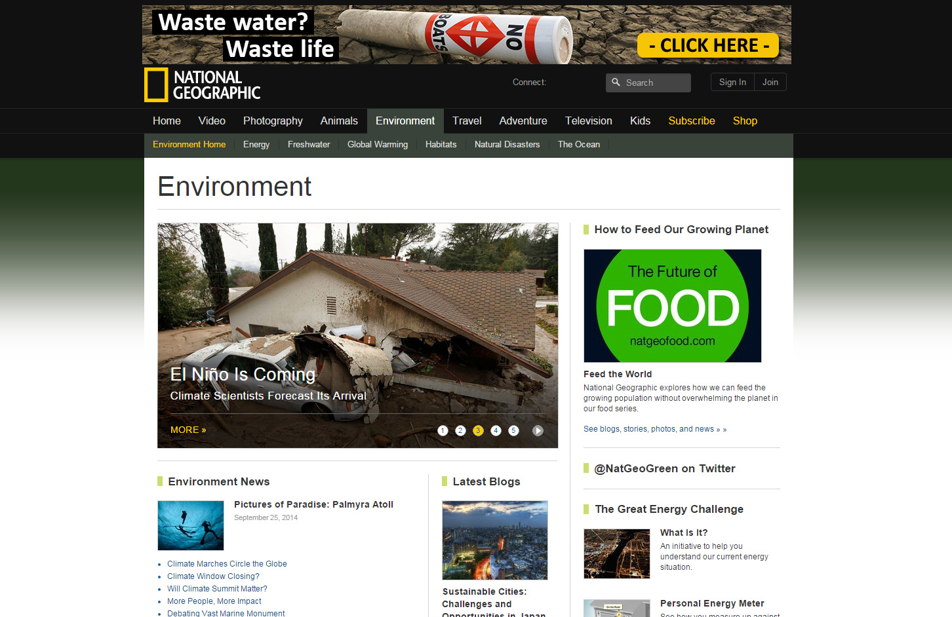The height and width of the screenshot is (617, 952).
Task: Select carousel slide 5 dot
Action: 513,430
